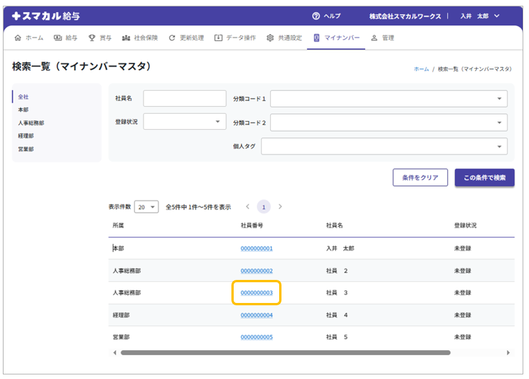
Task: Open the データ操作 data operations menu
Action: [x=235, y=38]
